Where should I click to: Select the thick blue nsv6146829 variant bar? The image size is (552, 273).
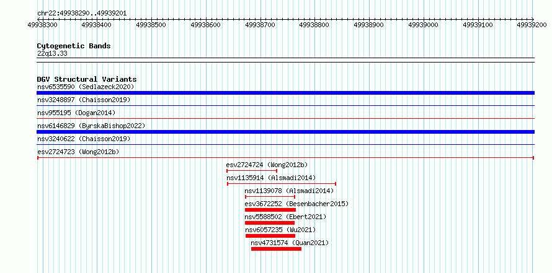pos(285,132)
